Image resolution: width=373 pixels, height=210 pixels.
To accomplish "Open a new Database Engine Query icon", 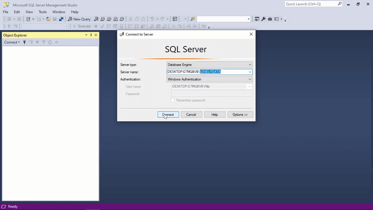I will [96, 19].
